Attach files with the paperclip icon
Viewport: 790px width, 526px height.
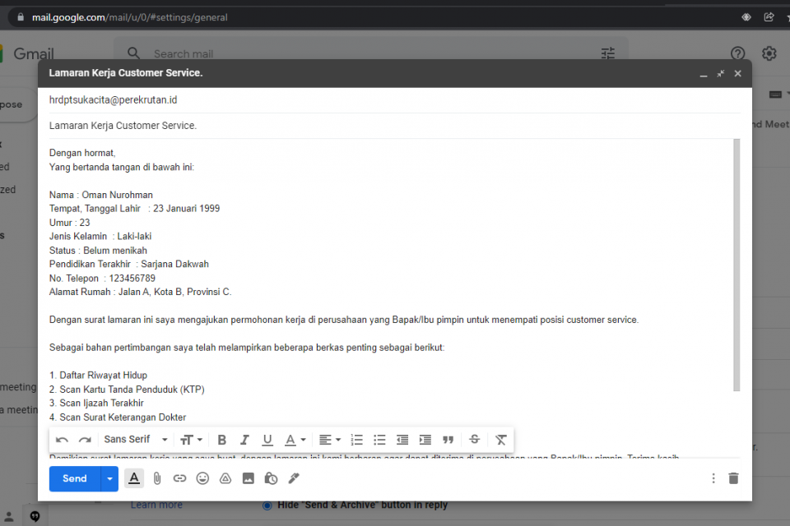pyautogui.click(x=156, y=478)
